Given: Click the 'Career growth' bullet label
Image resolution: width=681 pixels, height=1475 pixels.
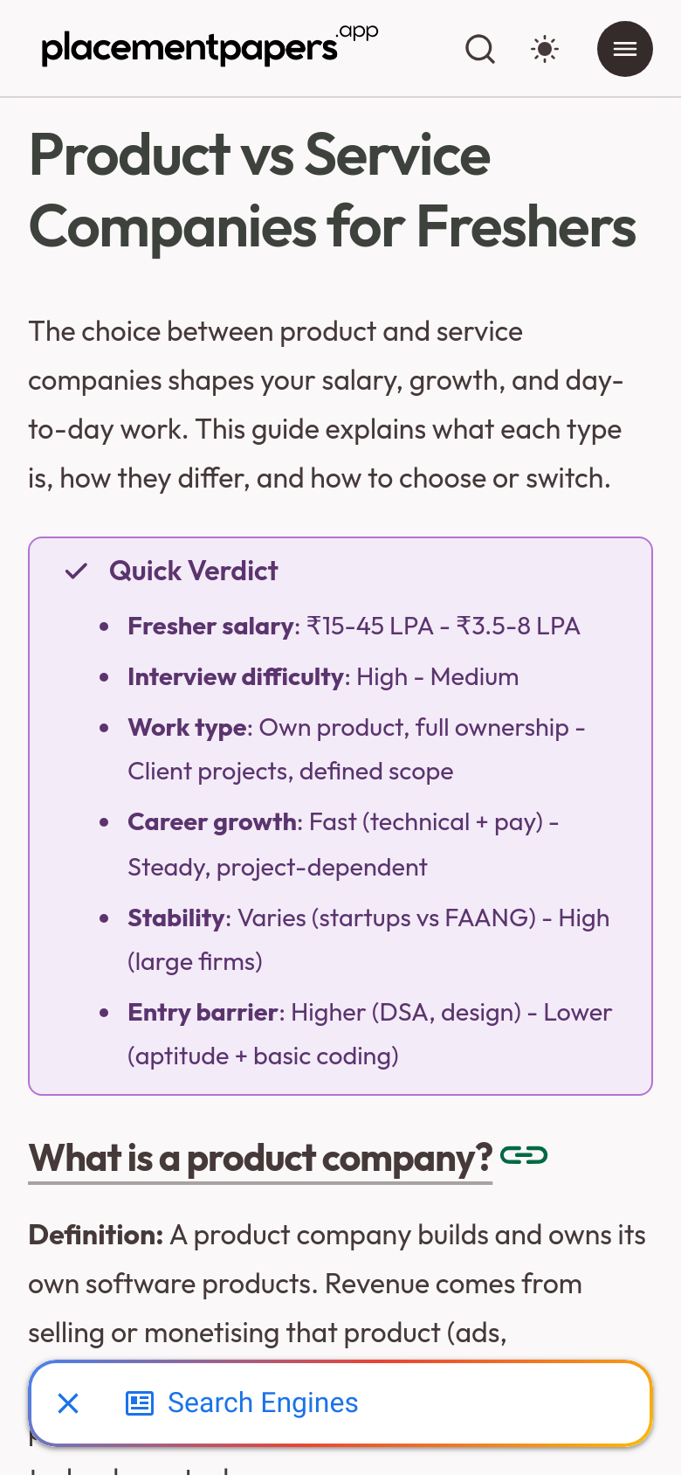Looking at the screenshot, I should tap(212, 822).
